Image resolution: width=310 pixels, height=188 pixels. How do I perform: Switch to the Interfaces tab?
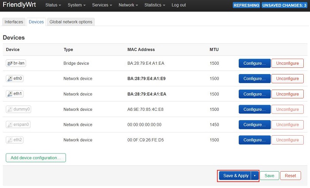(14, 22)
